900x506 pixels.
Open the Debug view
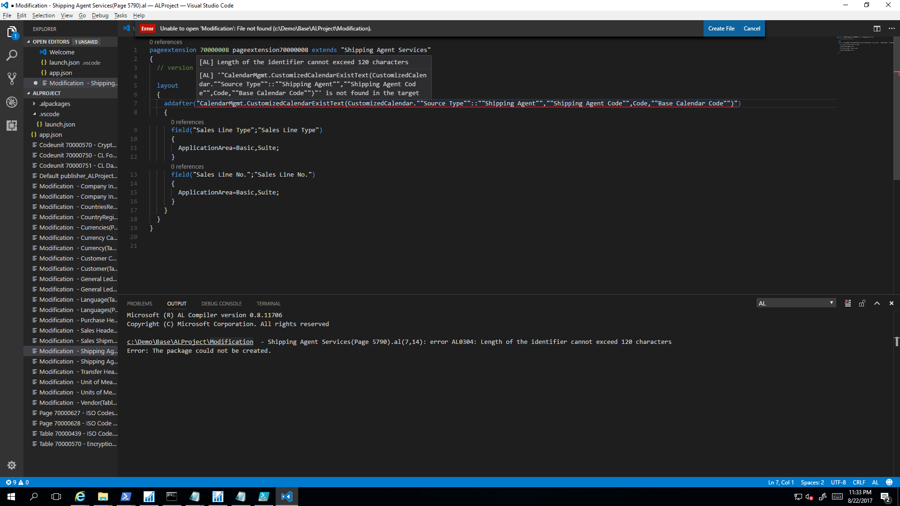coord(12,102)
